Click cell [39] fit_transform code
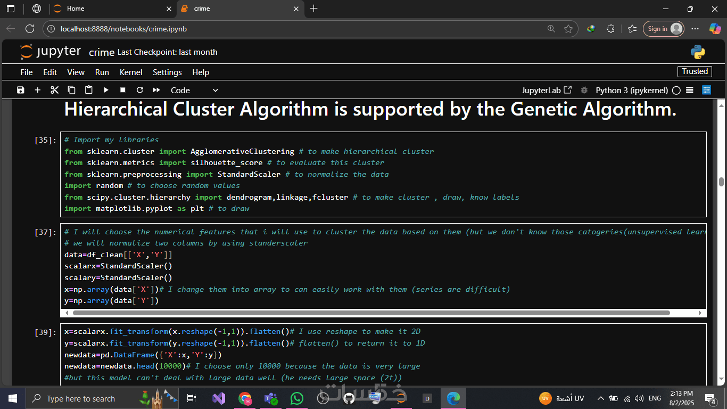Viewport: 727px width, 409px height. coord(383,354)
